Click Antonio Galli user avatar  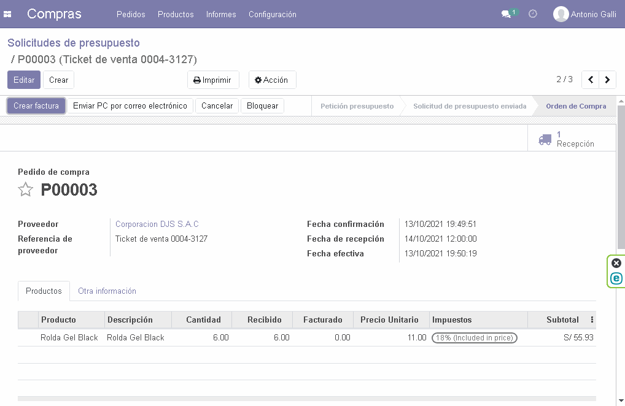tap(561, 14)
